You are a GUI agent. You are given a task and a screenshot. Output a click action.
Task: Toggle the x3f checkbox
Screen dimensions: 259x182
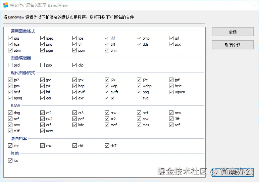point(10,131)
